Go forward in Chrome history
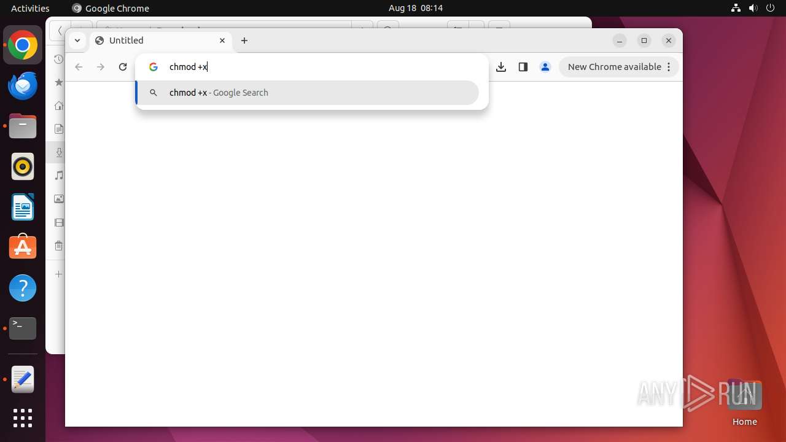This screenshot has width=786, height=442. coord(101,67)
